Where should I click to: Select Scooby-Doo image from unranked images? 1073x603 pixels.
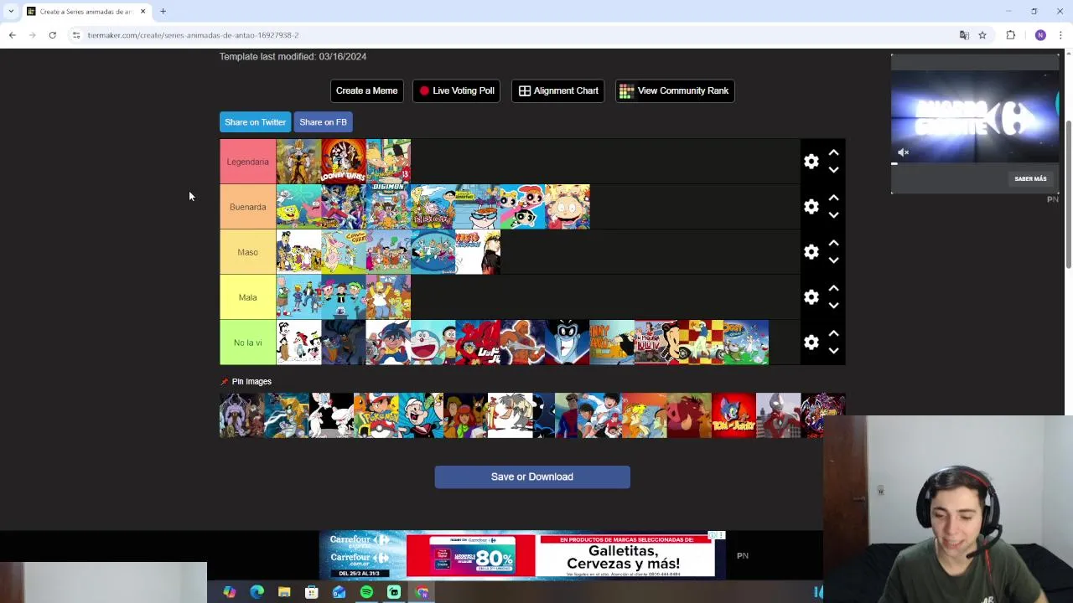point(465,415)
